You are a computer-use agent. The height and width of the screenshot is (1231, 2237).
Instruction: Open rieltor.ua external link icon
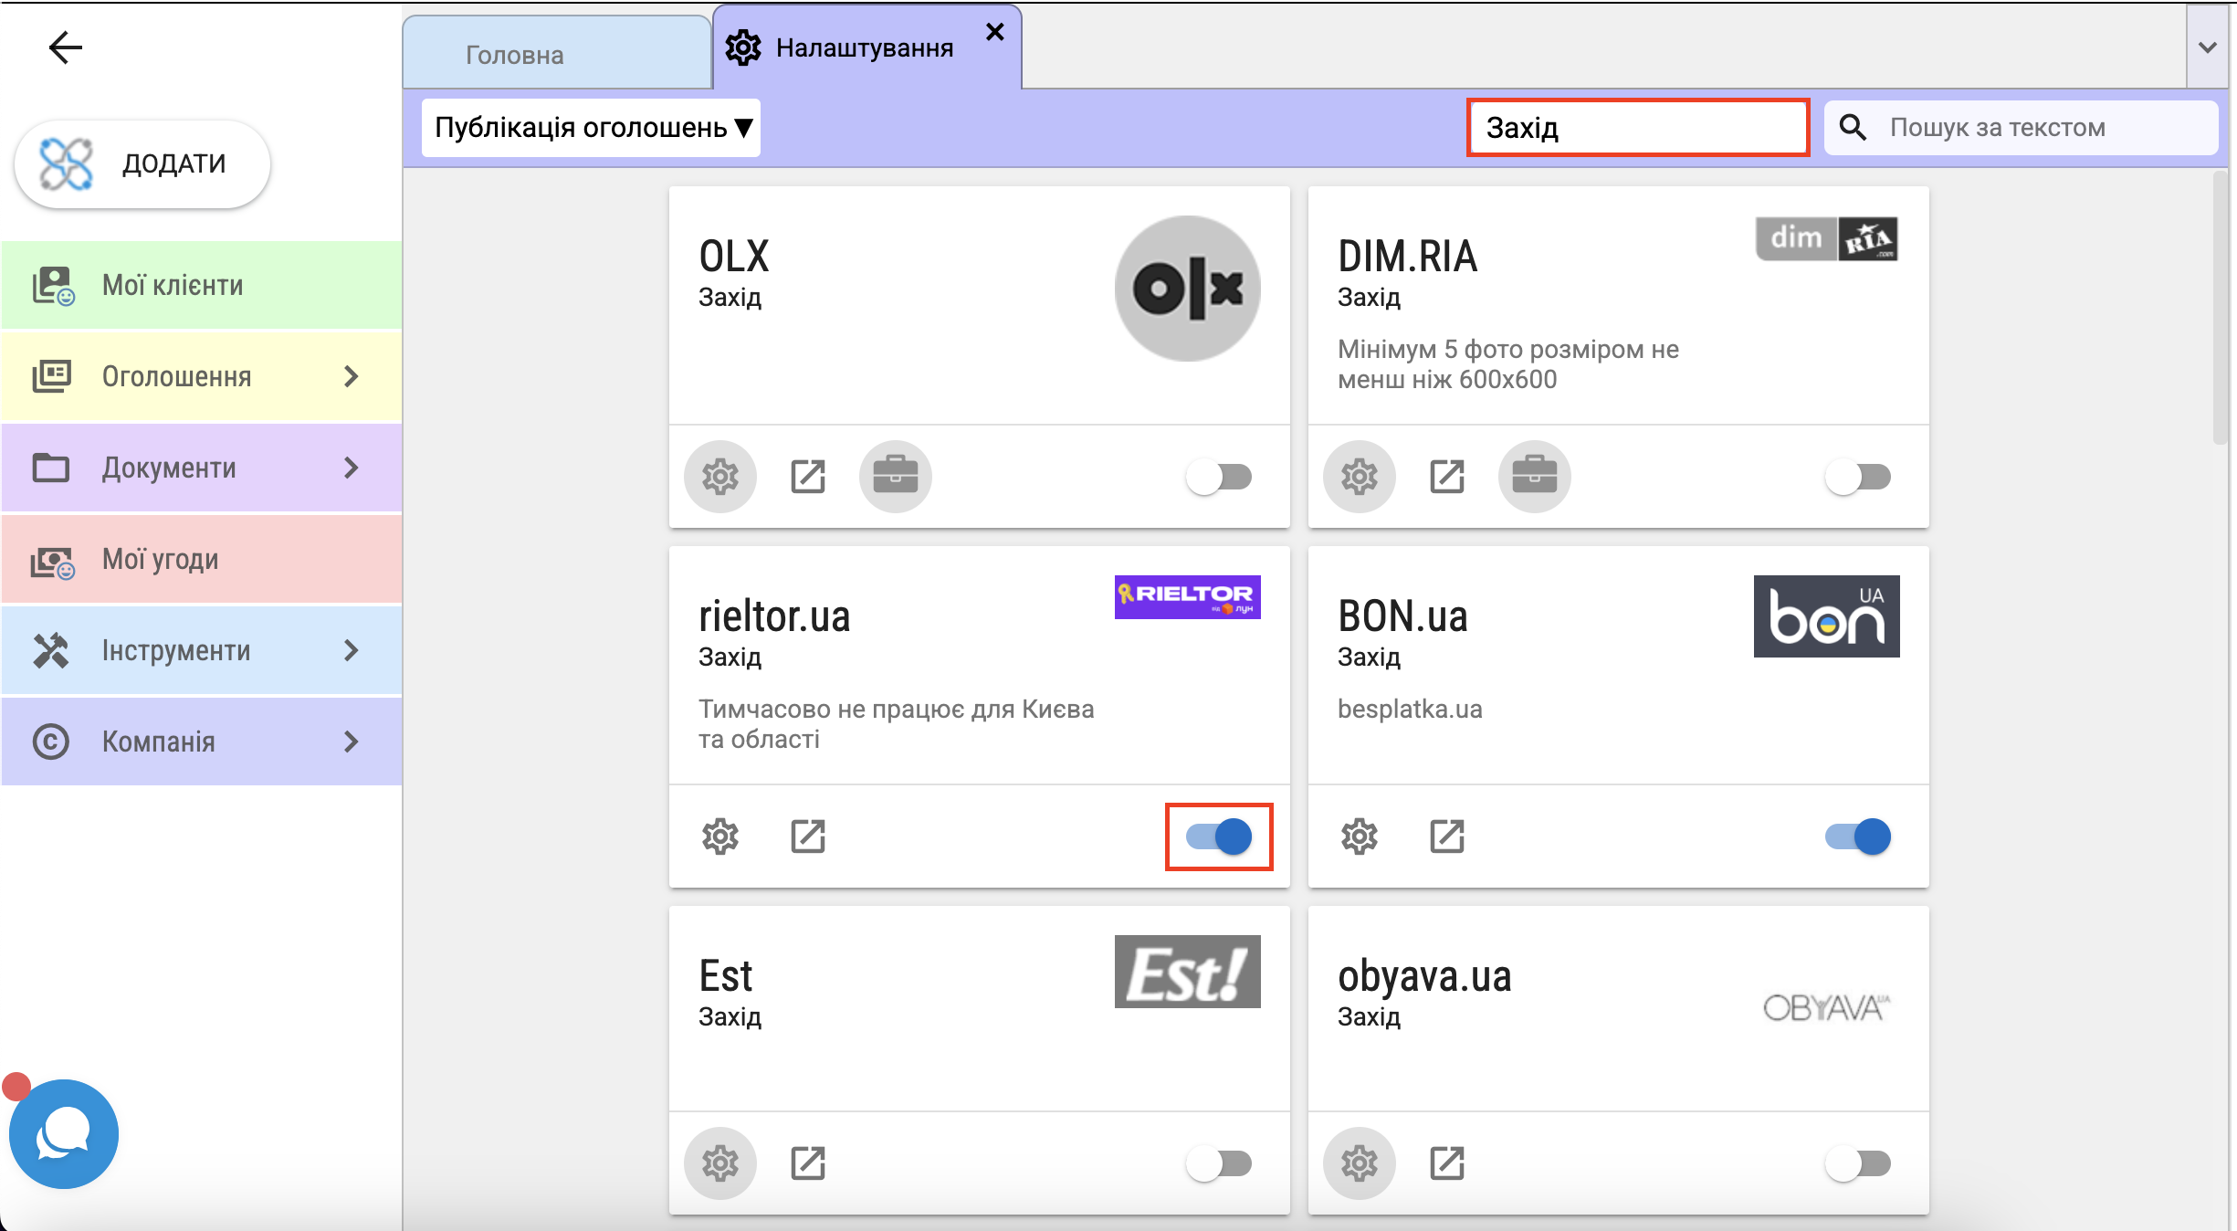click(x=808, y=836)
